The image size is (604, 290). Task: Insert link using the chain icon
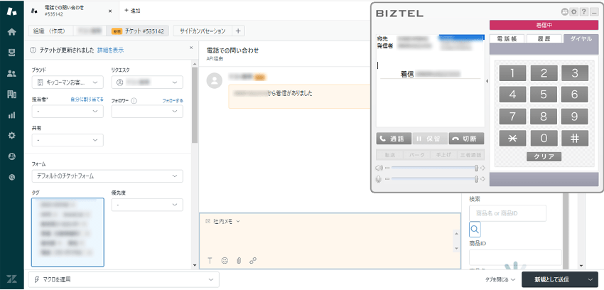coord(252,261)
